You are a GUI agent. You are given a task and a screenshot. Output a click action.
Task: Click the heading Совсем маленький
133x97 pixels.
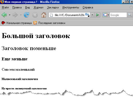pos(18,69)
